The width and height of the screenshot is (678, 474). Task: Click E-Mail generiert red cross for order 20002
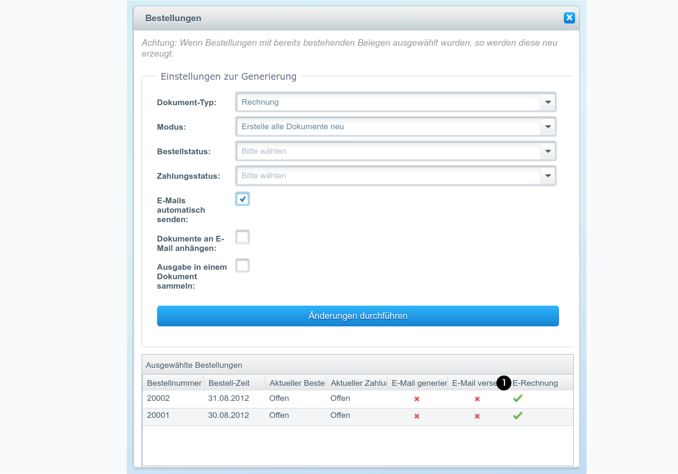(x=417, y=399)
